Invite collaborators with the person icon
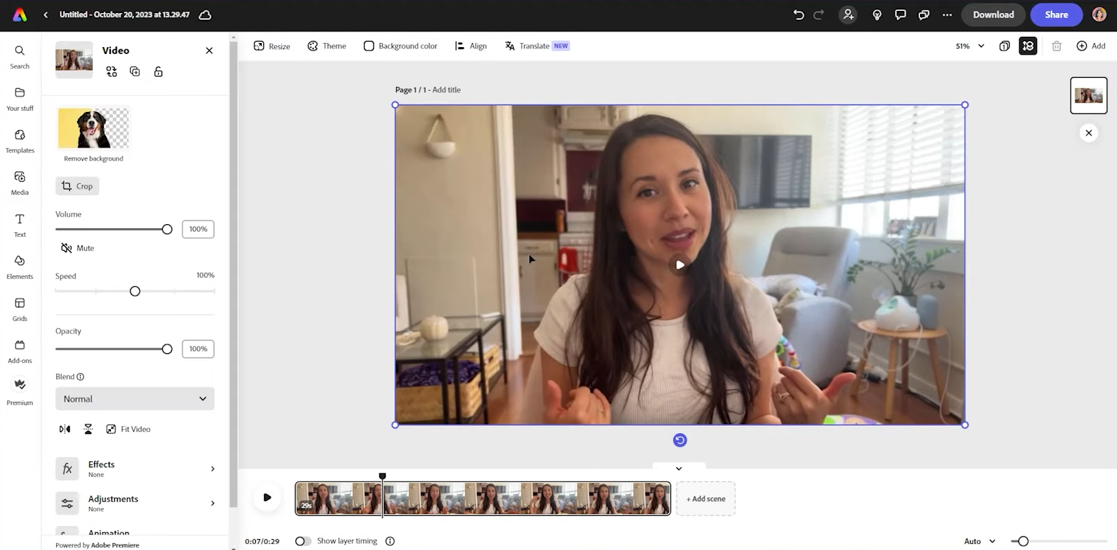 click(x=848, y=14)
